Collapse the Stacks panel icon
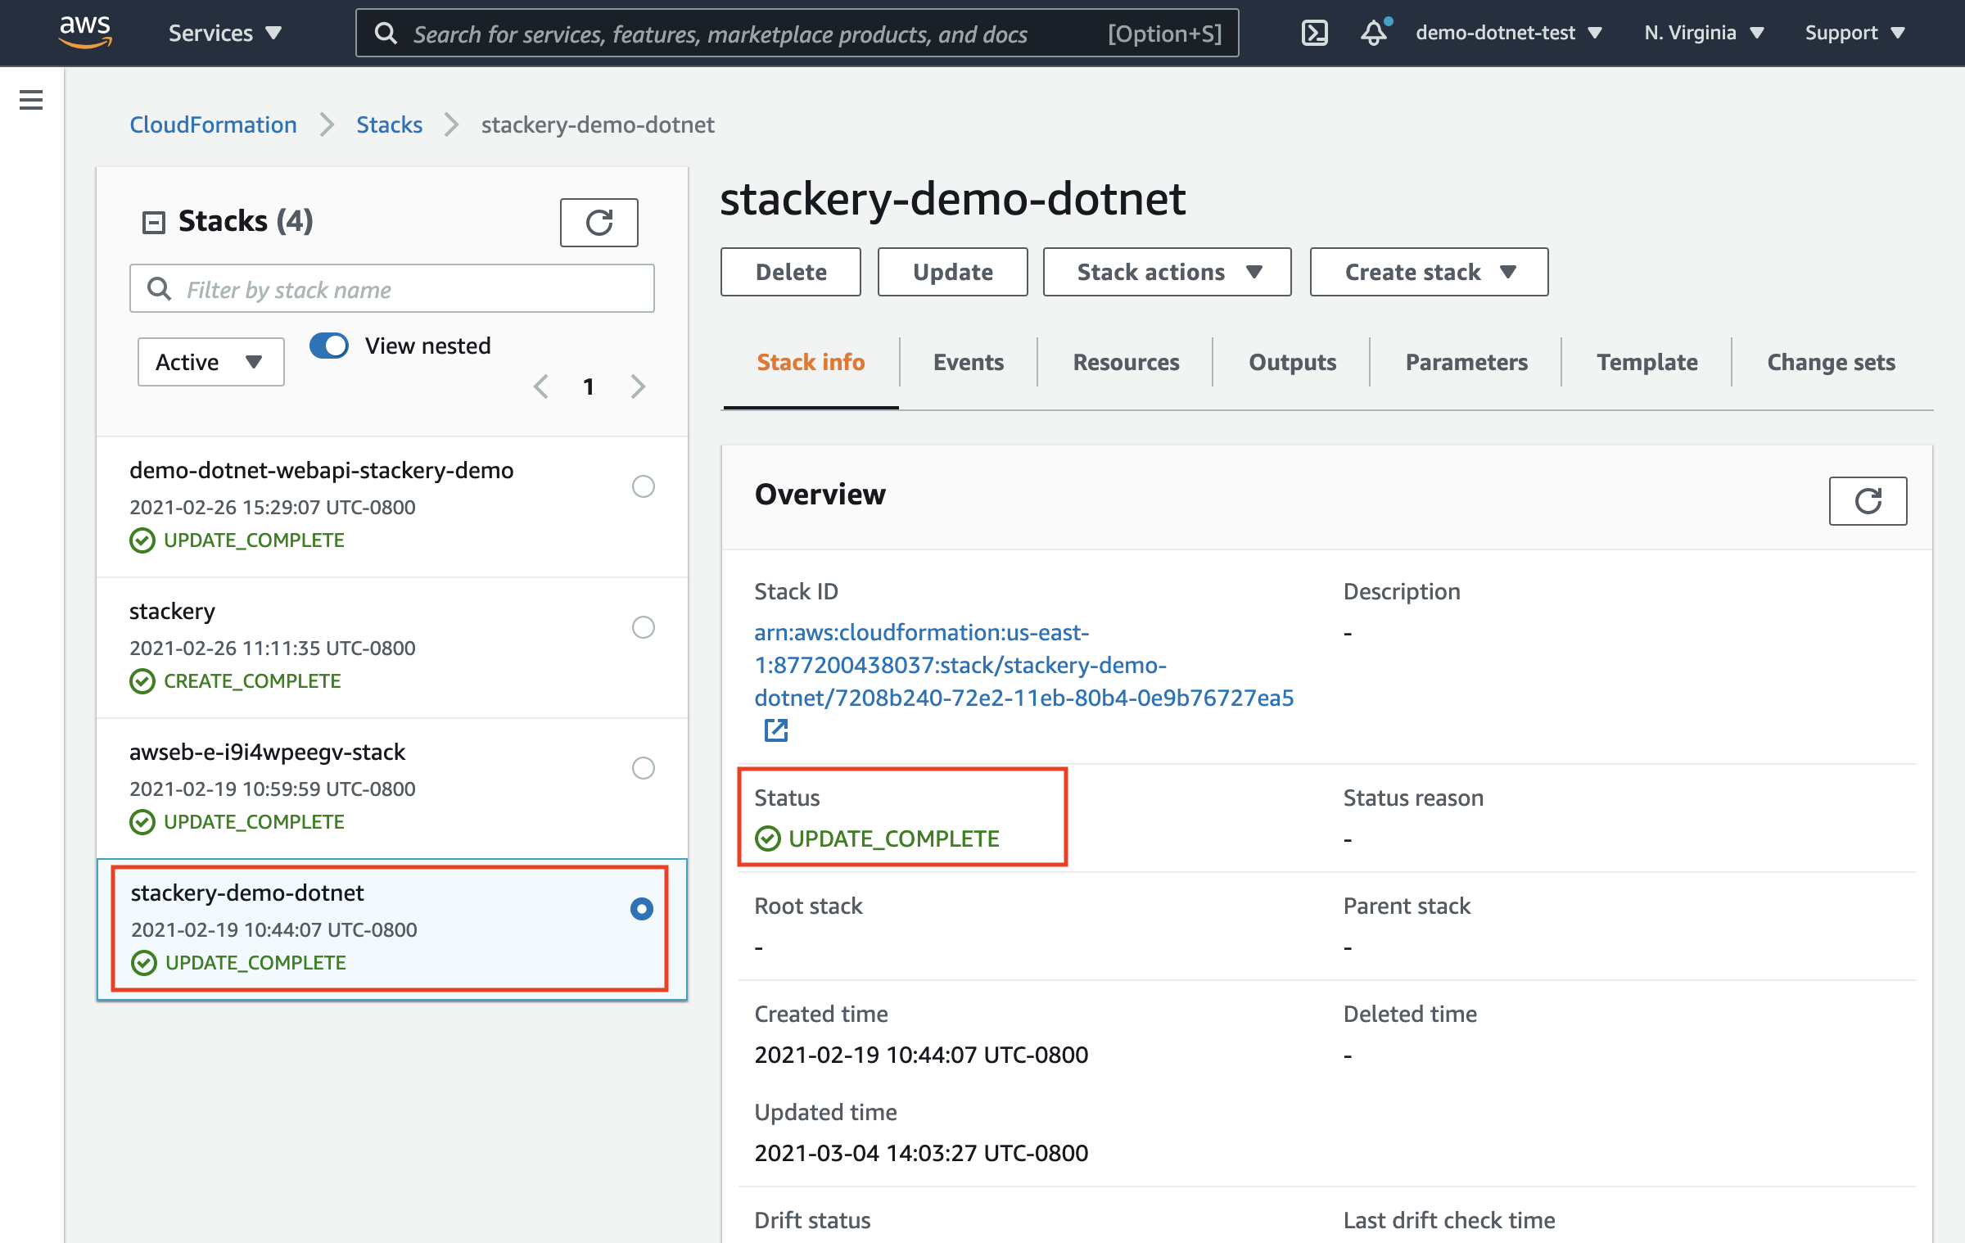 153,222
